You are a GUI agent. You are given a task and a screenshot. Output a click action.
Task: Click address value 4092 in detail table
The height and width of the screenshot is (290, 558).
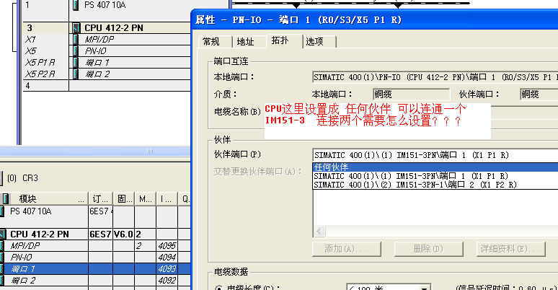[167, 281]
